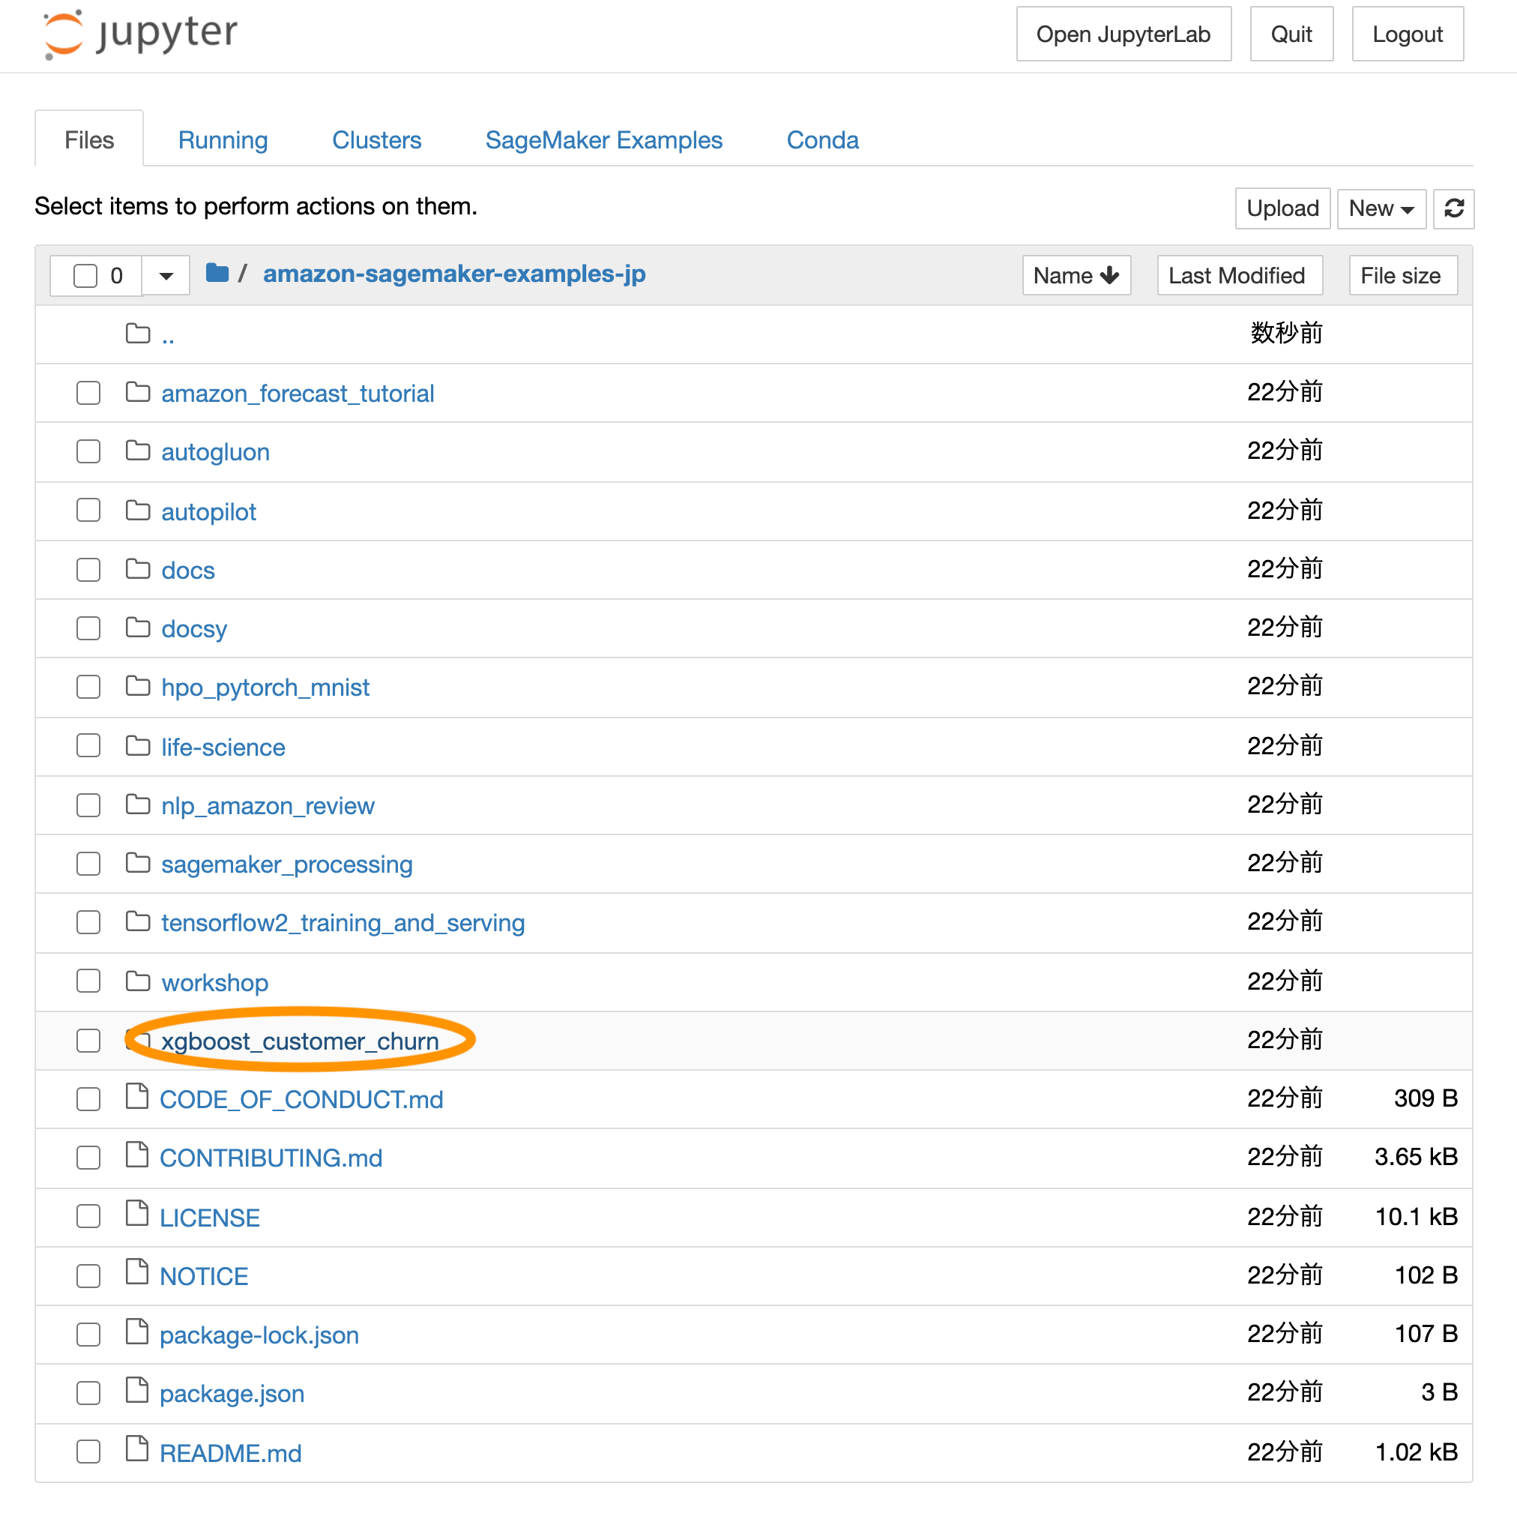Open the New dropdown menu

pyautogui.click(x=1381, y=209)
